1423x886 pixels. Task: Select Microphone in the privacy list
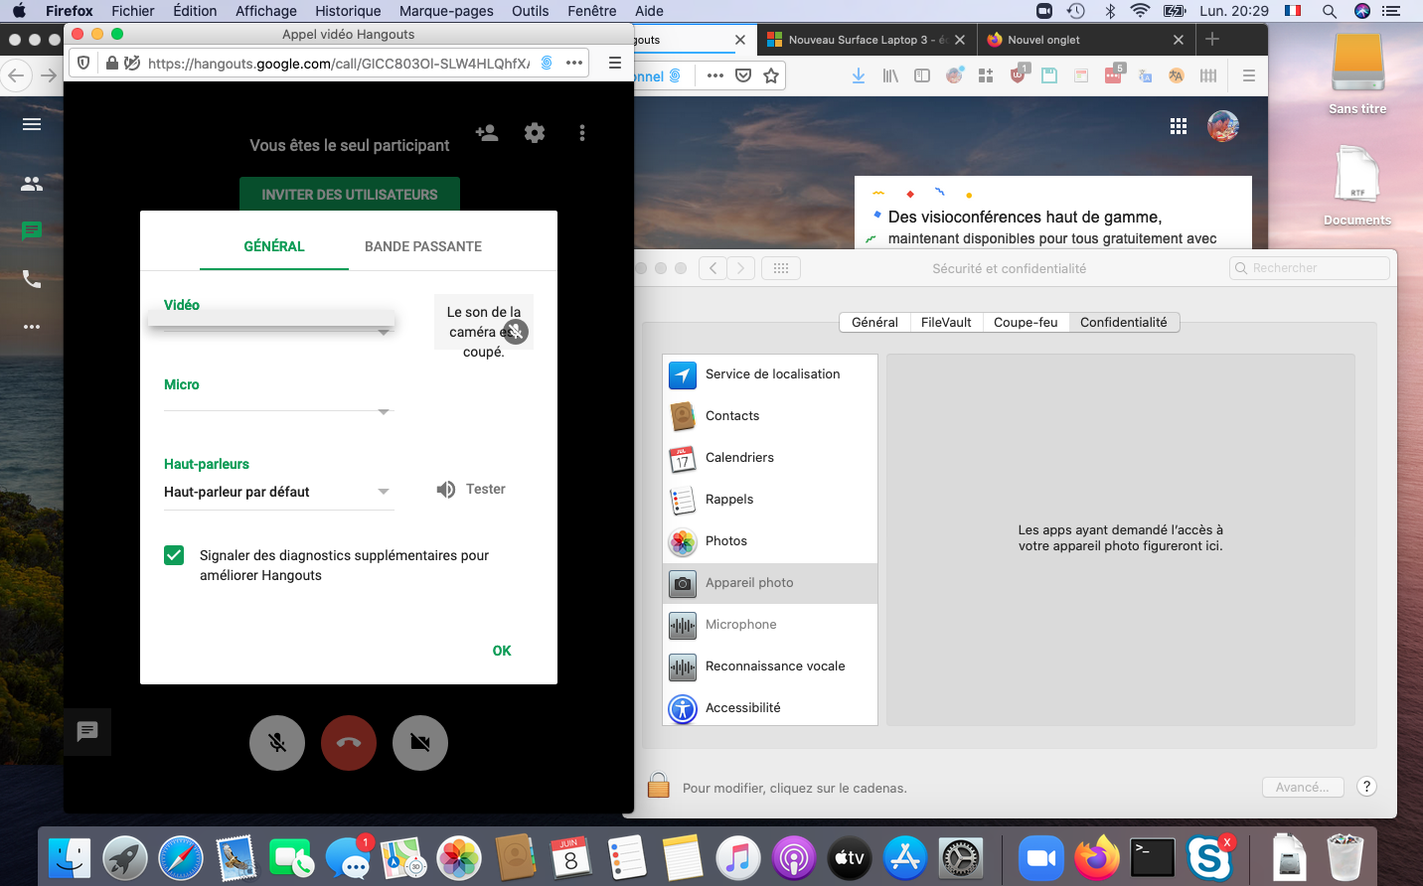tap(770, 625)
